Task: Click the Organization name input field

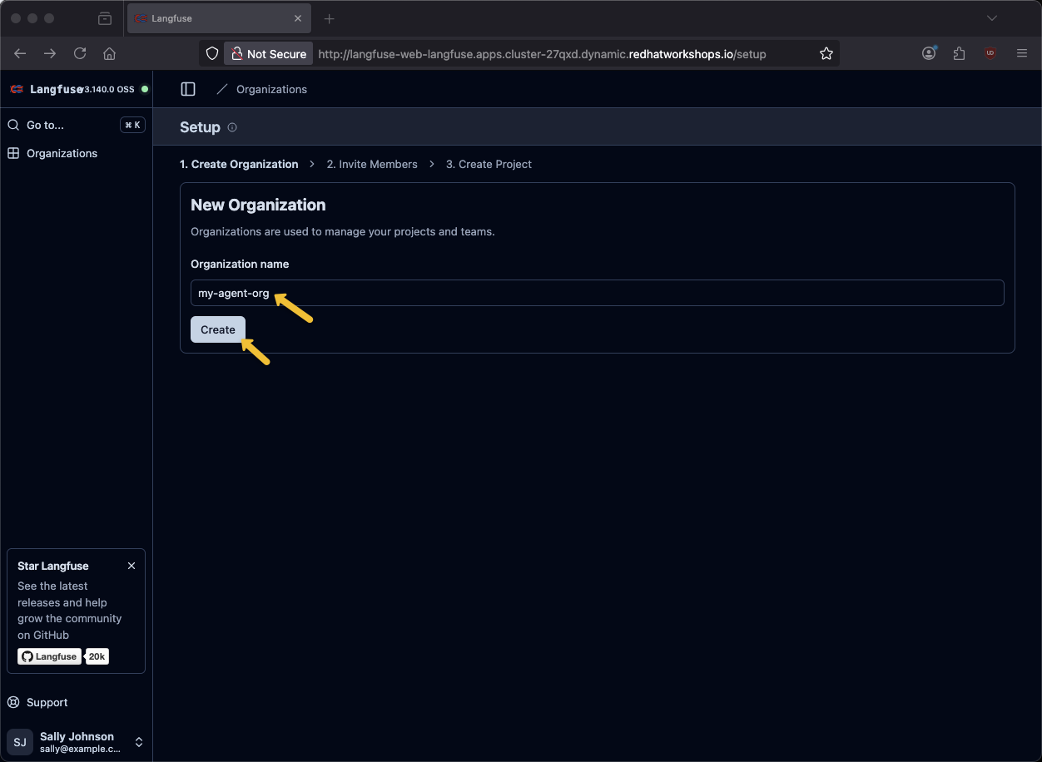Action: tap(597, 293)
